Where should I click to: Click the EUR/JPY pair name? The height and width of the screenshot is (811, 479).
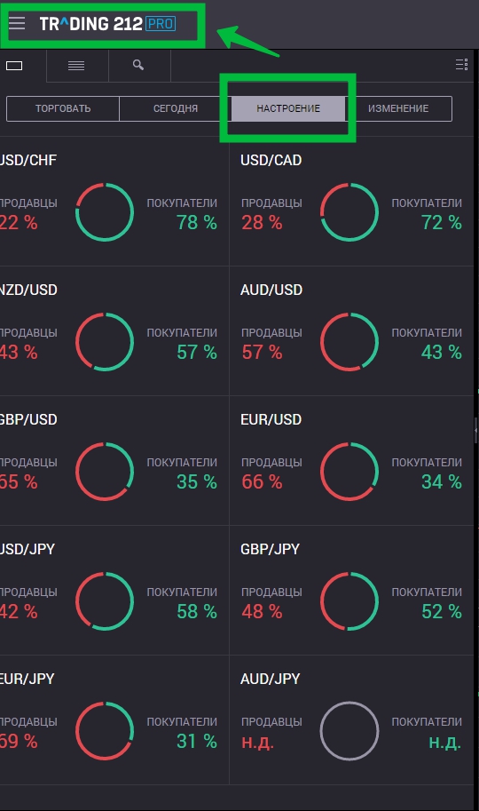coord(27,679)
